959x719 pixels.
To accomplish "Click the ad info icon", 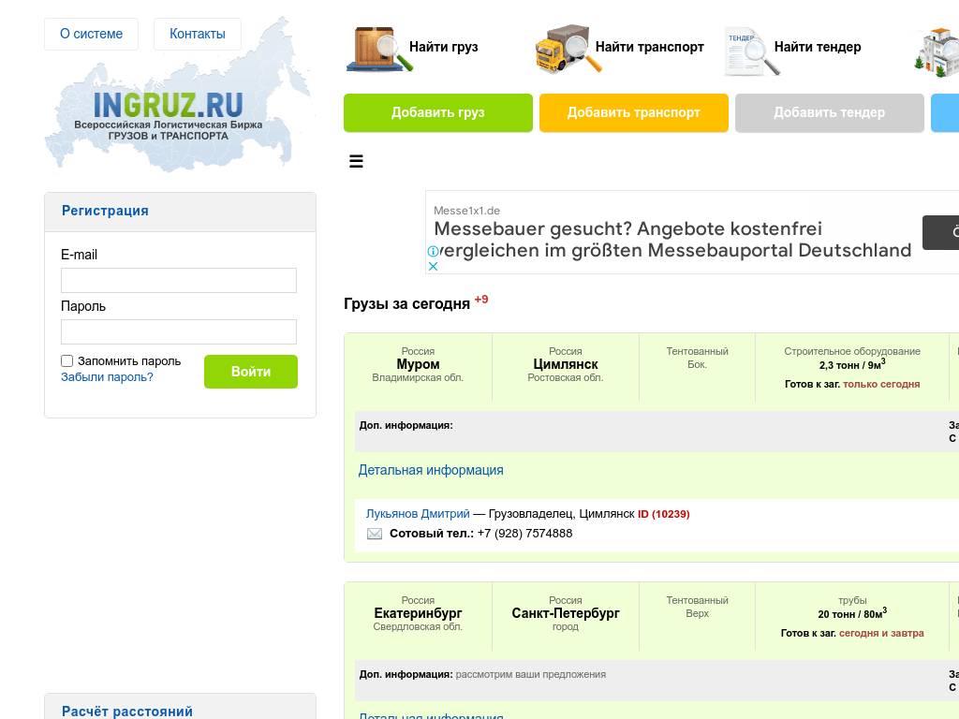I will pos(433,251).
